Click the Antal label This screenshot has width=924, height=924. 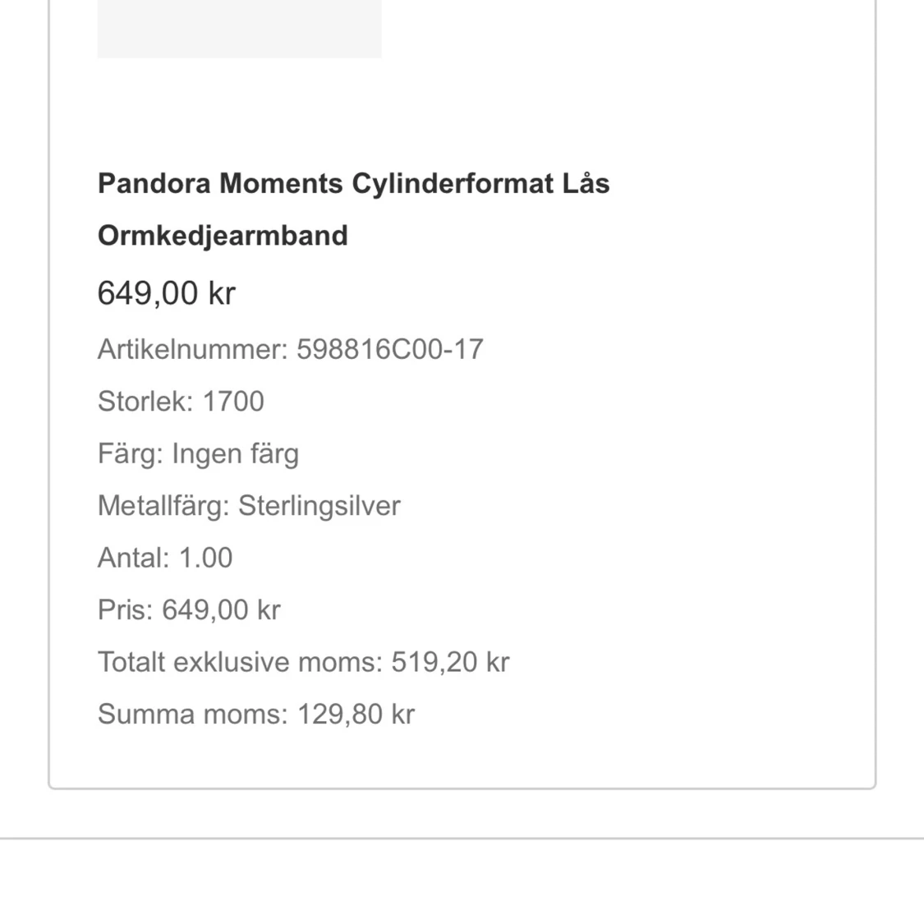click(133, 558)
